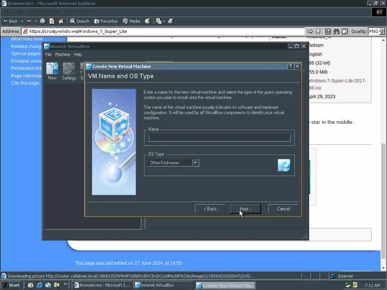
Task: Click 'Permanent link' sidebar link
Action: tap(26, 68)
